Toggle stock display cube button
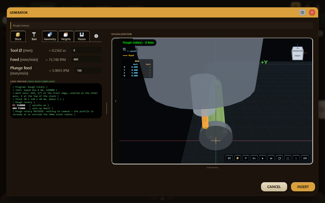 (x=237, y=158)
